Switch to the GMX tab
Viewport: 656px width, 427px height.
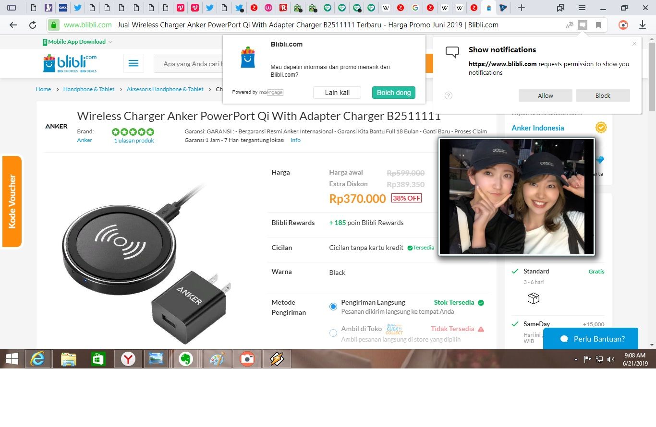[62, 8]
